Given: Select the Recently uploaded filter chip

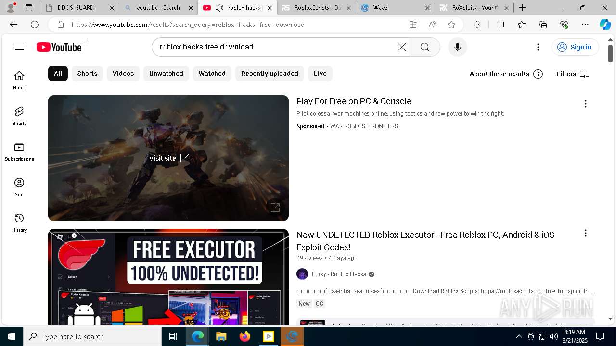Looking at the screenshot, I should 269,74.
